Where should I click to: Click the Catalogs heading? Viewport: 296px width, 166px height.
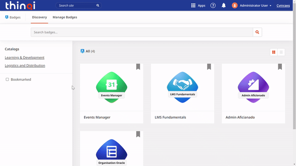12,49
